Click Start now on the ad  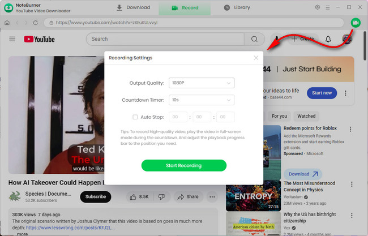click(322, 93)
